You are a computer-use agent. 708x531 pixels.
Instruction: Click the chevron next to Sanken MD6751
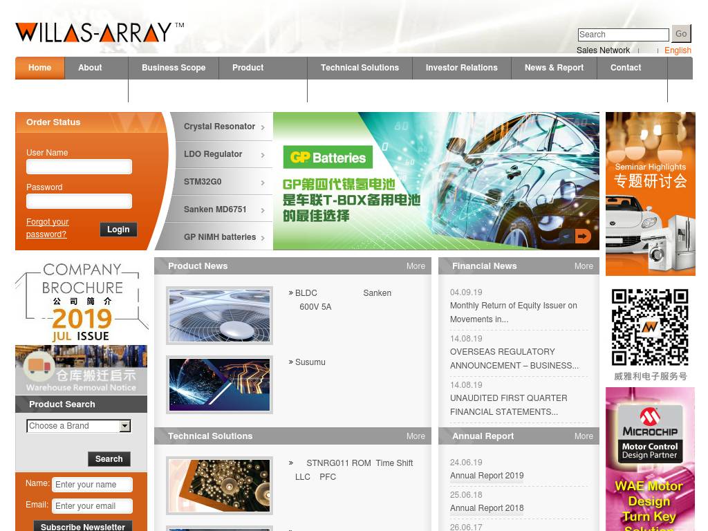click(x=263, y=210)
